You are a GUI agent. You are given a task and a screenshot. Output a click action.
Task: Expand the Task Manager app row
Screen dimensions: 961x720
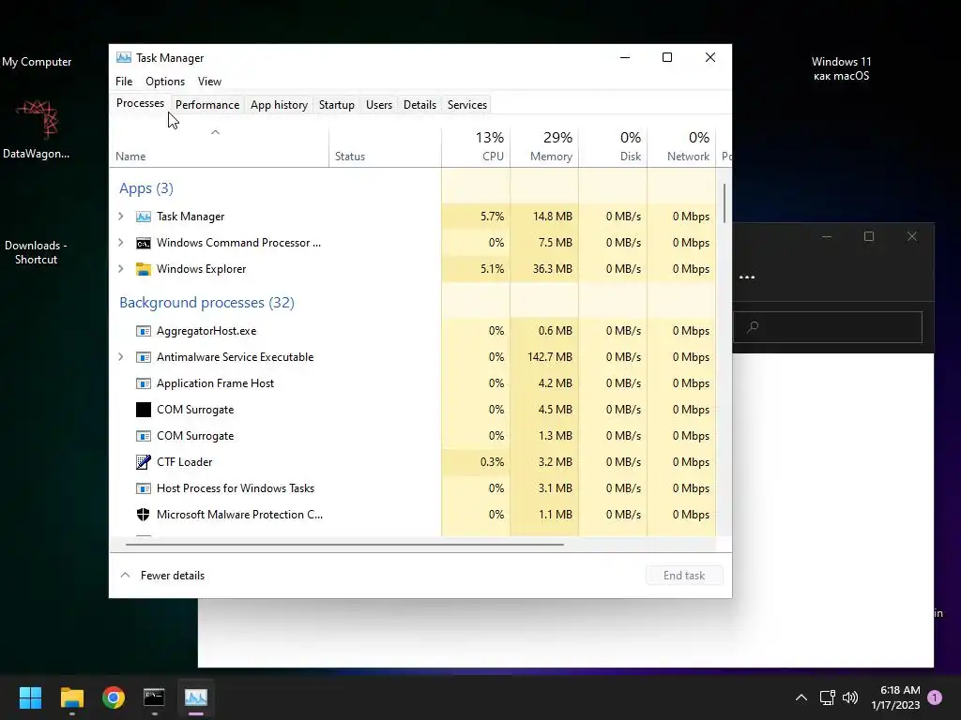click(121, 217)
